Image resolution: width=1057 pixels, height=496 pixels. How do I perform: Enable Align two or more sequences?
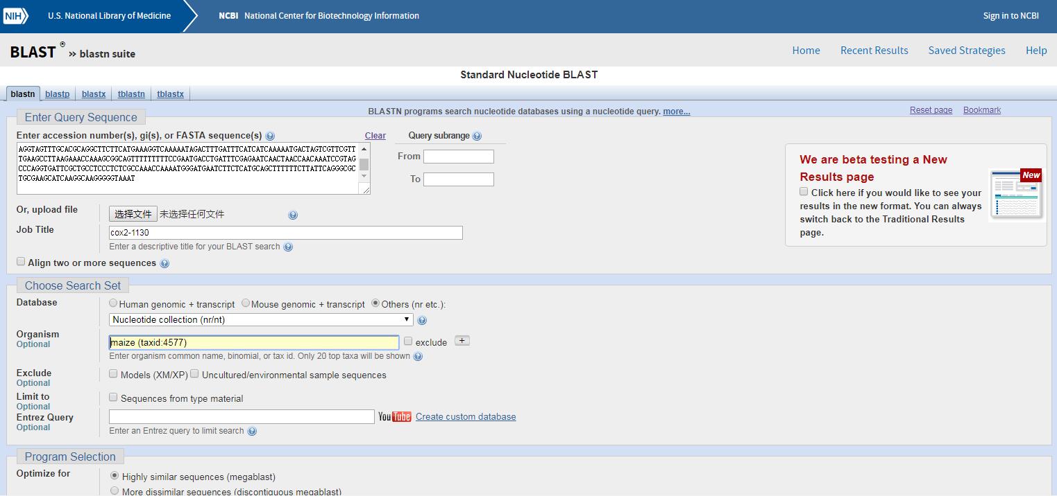click(21, 262)
